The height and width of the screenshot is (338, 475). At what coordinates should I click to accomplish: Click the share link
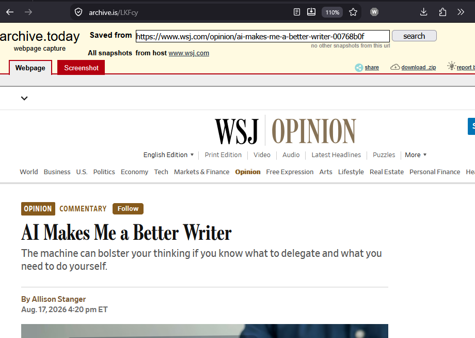point(372,67)
